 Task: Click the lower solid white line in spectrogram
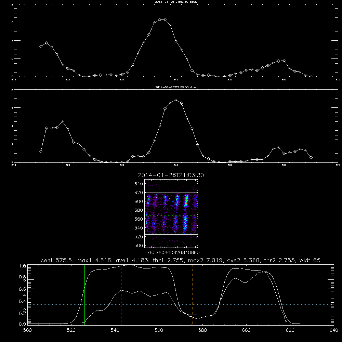click(x=171, y=235)
